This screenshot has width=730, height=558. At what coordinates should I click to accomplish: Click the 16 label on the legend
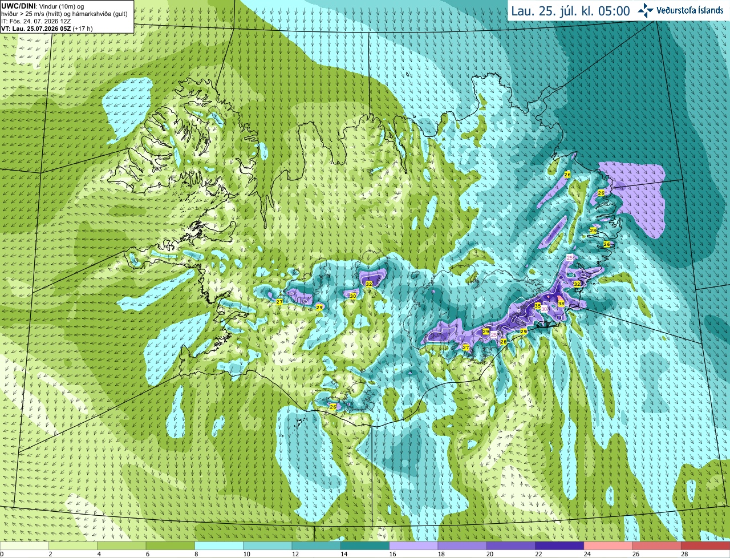click(393, 554)
